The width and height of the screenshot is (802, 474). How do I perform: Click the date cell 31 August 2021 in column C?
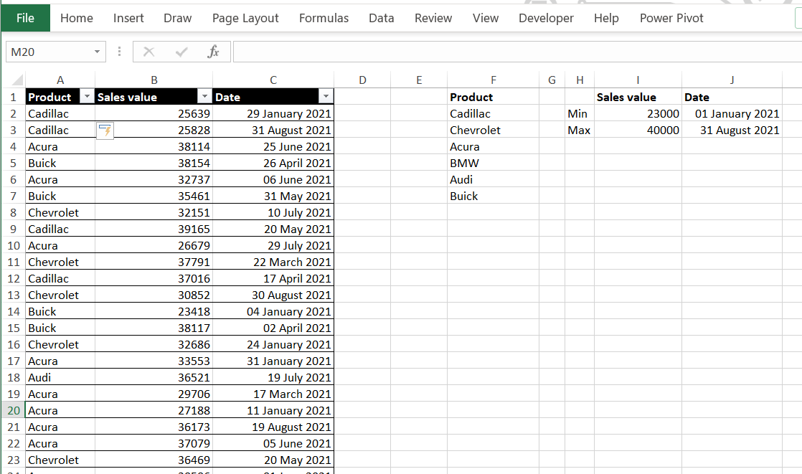click(x=273, y=130)
